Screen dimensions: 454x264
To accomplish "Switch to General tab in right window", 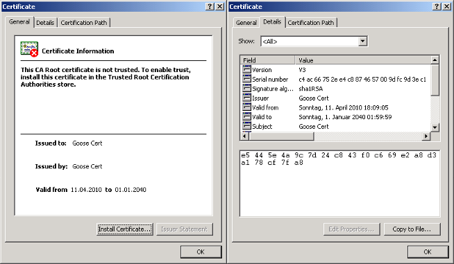I will tap(246, 23).
